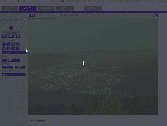
Task: Capture a snapshot with camera icon
Action: pyautogui.click(x=32, y=15)
